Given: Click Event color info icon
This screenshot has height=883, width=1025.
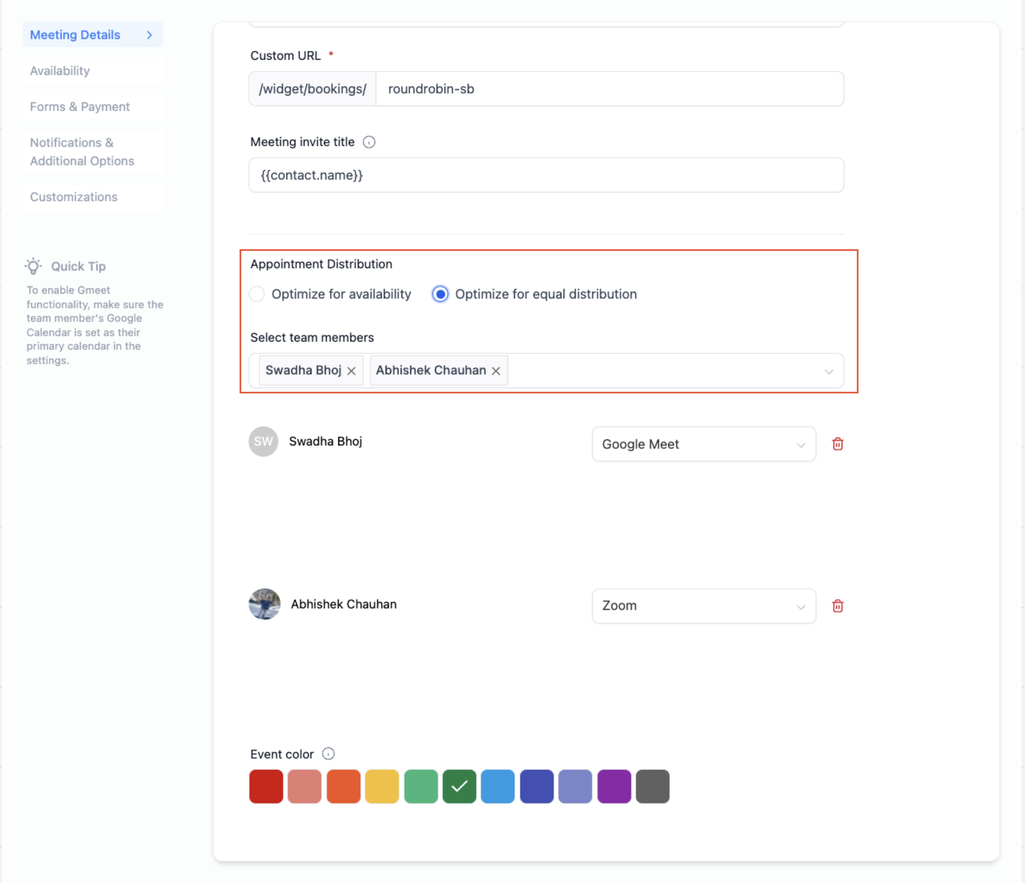Looking at the screenshot, I should [328, 753].
